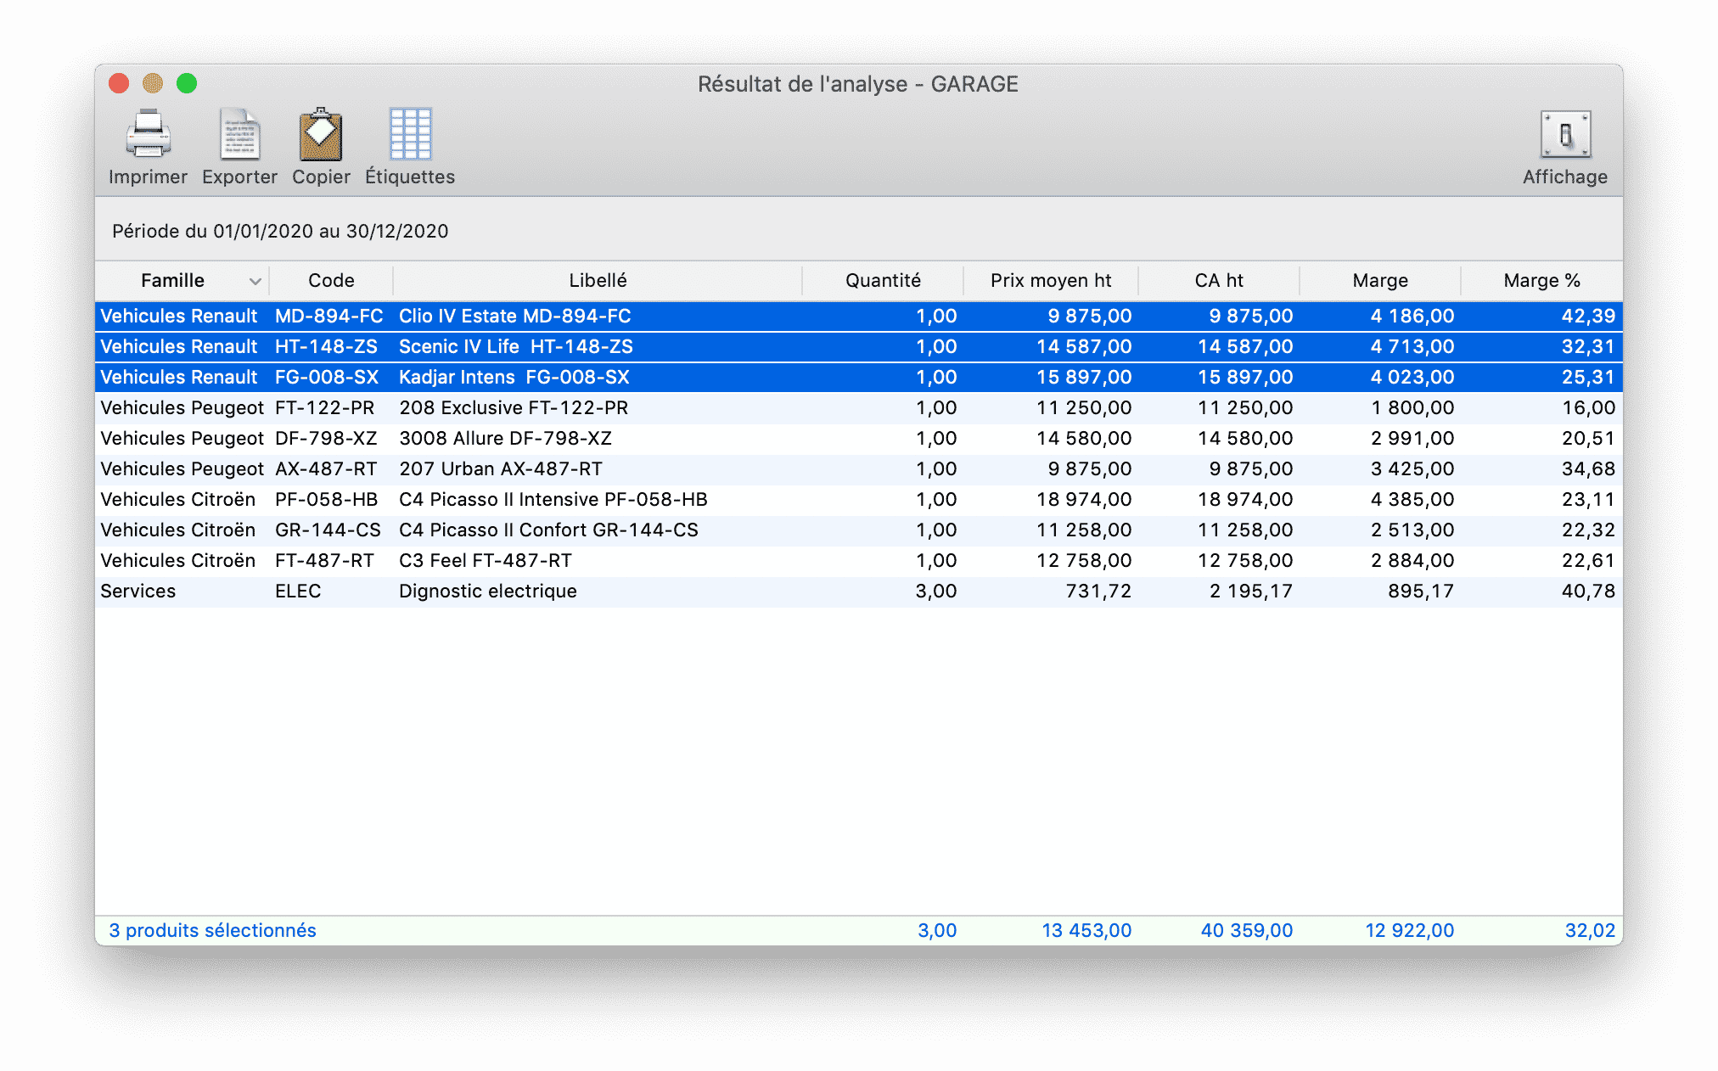Image resolution: width=1718 pixels, height=1071 pixels.
Task: Sort by the Marge % column header
Action: point(1541,281)
